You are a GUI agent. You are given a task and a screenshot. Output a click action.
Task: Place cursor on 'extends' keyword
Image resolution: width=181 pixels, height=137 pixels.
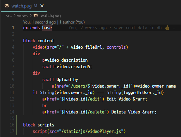point(31,28)
